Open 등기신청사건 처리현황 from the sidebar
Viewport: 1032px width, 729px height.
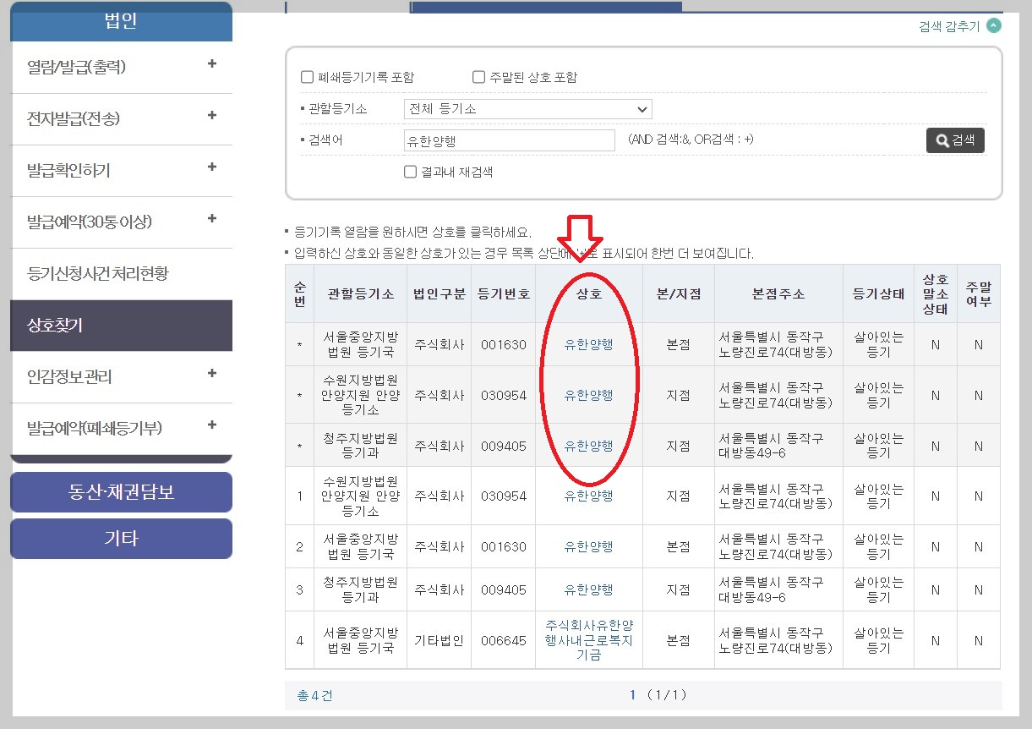pyautogui.click(x=121, y=274)
